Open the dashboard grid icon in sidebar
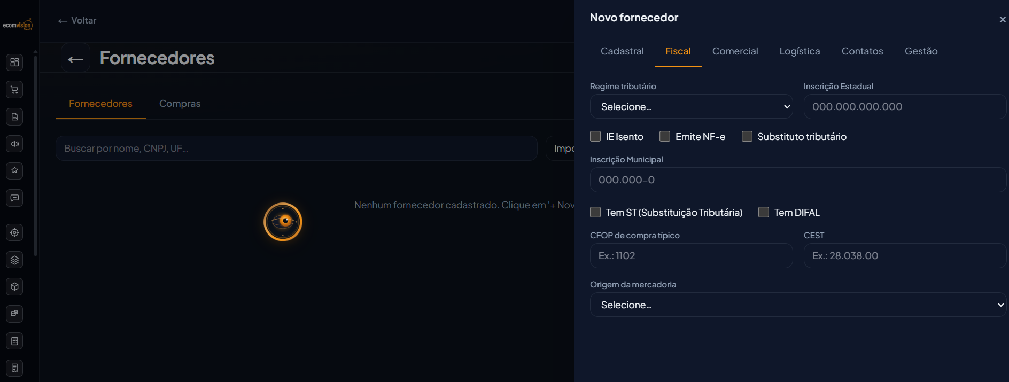1009x382 pixels. 14,62
